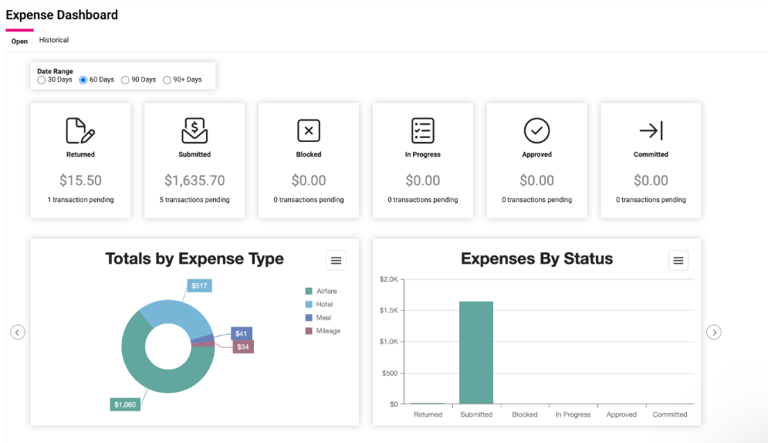Click the $15.50 Returned amount
Viewport: 768px width, 443px height.
click(80, 181)
